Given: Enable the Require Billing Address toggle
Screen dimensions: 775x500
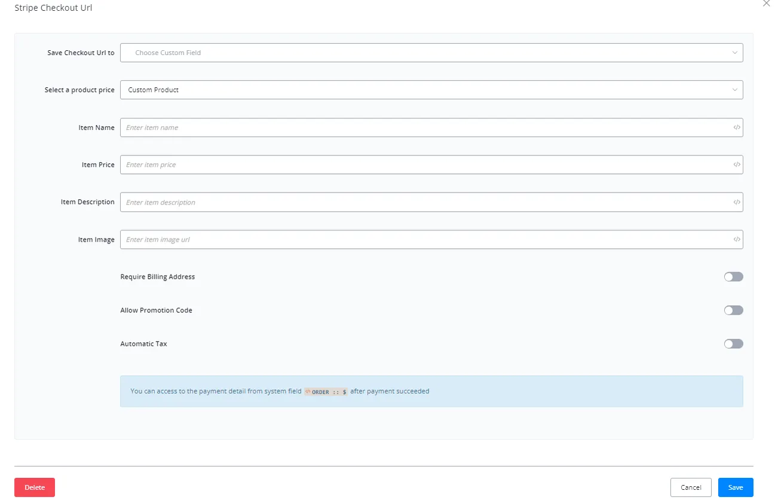Looking at the screenshot, I should (733, 277).
